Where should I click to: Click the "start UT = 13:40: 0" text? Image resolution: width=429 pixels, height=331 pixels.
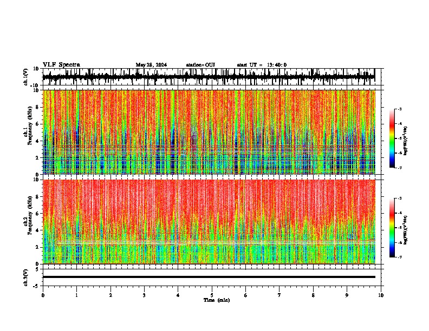click(x=262, y=65)
